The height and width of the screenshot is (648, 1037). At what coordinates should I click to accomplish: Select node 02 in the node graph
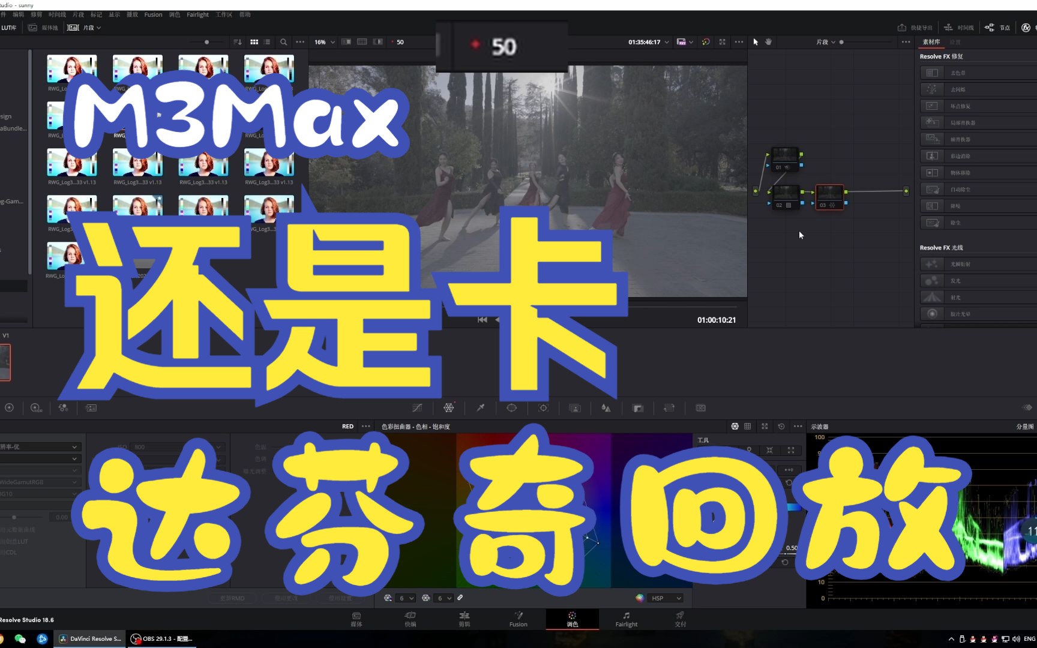(x=785, y=197)
